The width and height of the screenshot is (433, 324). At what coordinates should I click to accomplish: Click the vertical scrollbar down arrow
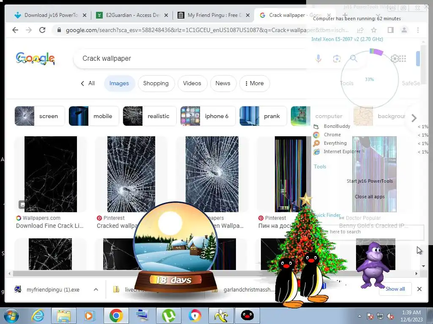click(423, 266)
